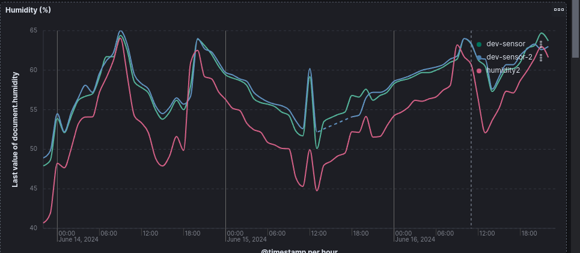Open actions menu for dev-sensor legend item

pos(541,44)
